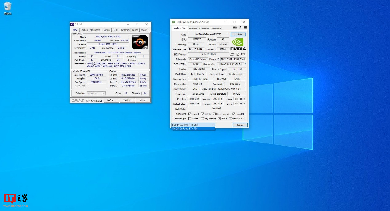This screenshot has height=211, width=390.
Task: Toggle the UEFI checkbox in GPU-Z
Action: point(238,54)
